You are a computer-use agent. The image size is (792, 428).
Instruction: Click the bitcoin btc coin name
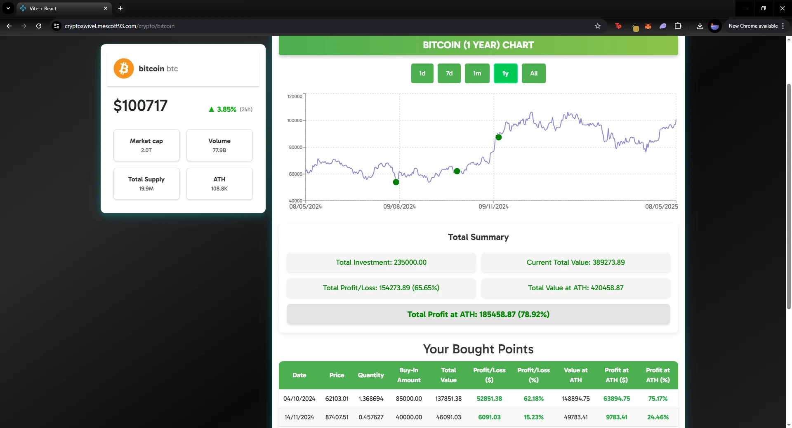click(158, 68)
